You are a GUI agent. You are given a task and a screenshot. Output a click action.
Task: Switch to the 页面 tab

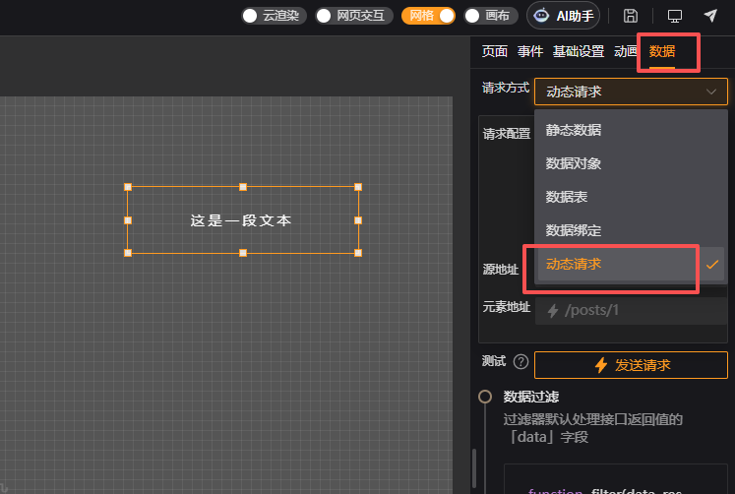click(x=495, y=51)
